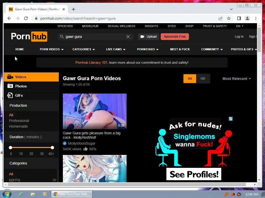Image resolution: width=265 pixels, height=198 pixels.
Task: Select Professional production filter
Action: [x=19, y=121]
